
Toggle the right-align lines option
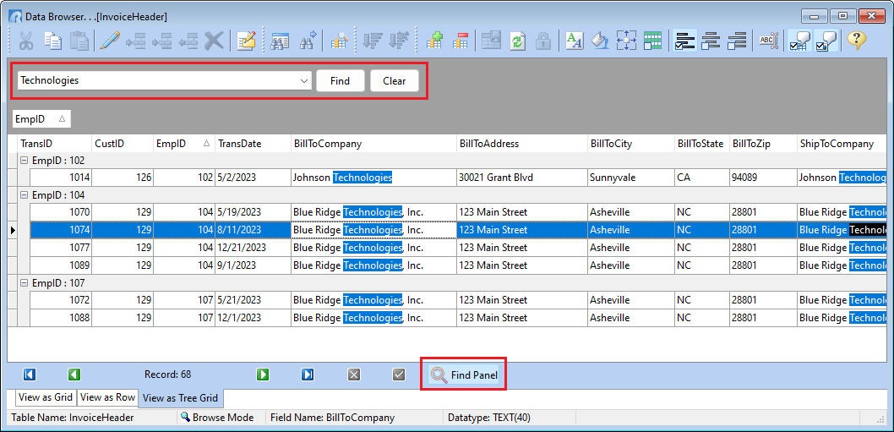(737, 41)
